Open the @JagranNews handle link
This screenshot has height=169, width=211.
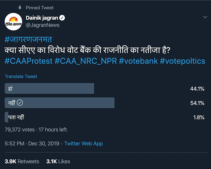tap(43, 25)
